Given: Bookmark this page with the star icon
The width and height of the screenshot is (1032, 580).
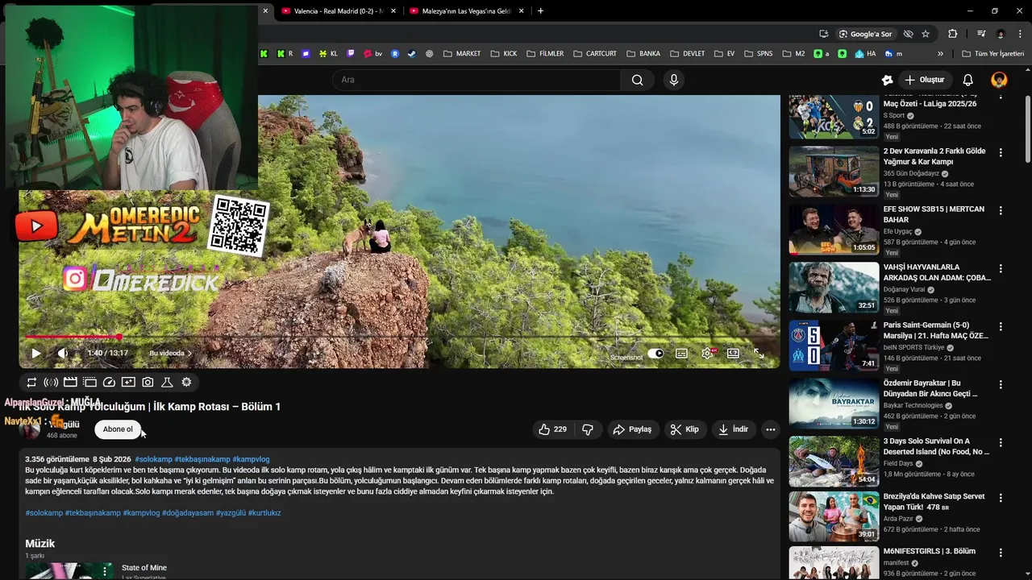Looking at the screenshot, I should (926, 34).
